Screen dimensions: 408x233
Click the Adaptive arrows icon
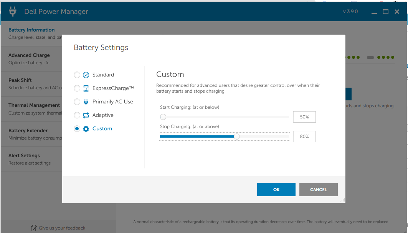(x=86, y=115)
